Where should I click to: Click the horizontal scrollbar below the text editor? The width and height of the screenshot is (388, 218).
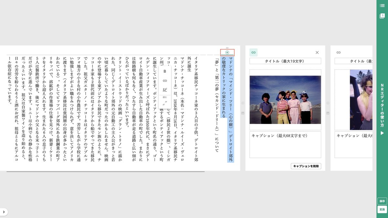[105, 171]
